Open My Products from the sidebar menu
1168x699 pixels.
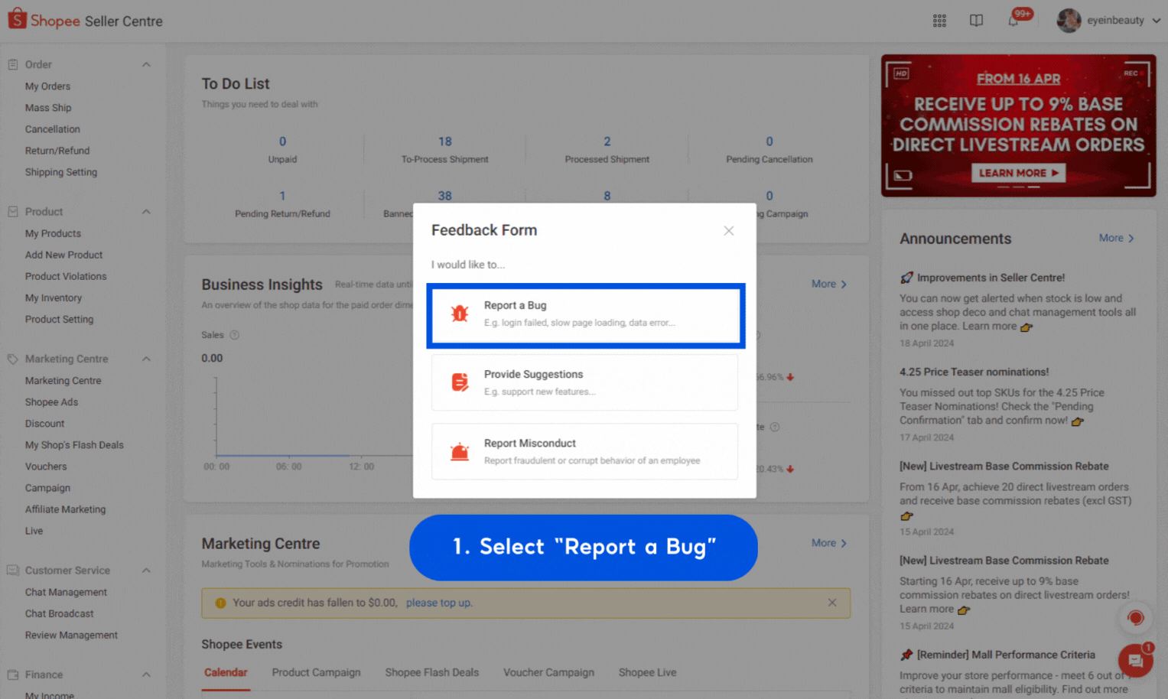53,233
